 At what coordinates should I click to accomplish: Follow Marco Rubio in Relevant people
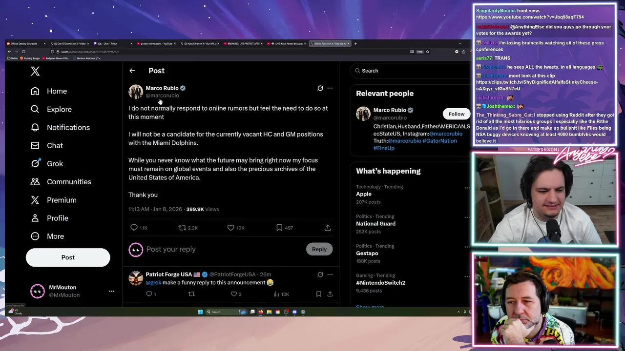[x=457, y=114]
